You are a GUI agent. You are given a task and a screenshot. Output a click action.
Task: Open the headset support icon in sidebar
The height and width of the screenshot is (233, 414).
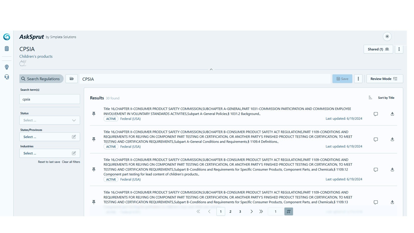coord(7,77)
